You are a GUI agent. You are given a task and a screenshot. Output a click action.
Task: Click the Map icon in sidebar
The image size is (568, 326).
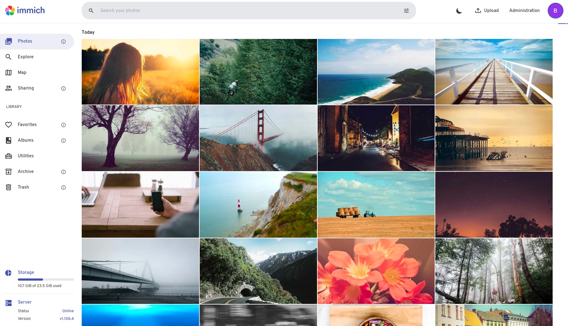(x=9, y=72)
